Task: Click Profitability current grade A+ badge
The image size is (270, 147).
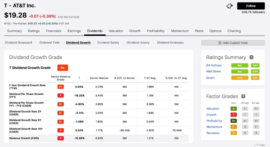Action: pyautogui.click(x=234, y=121)
